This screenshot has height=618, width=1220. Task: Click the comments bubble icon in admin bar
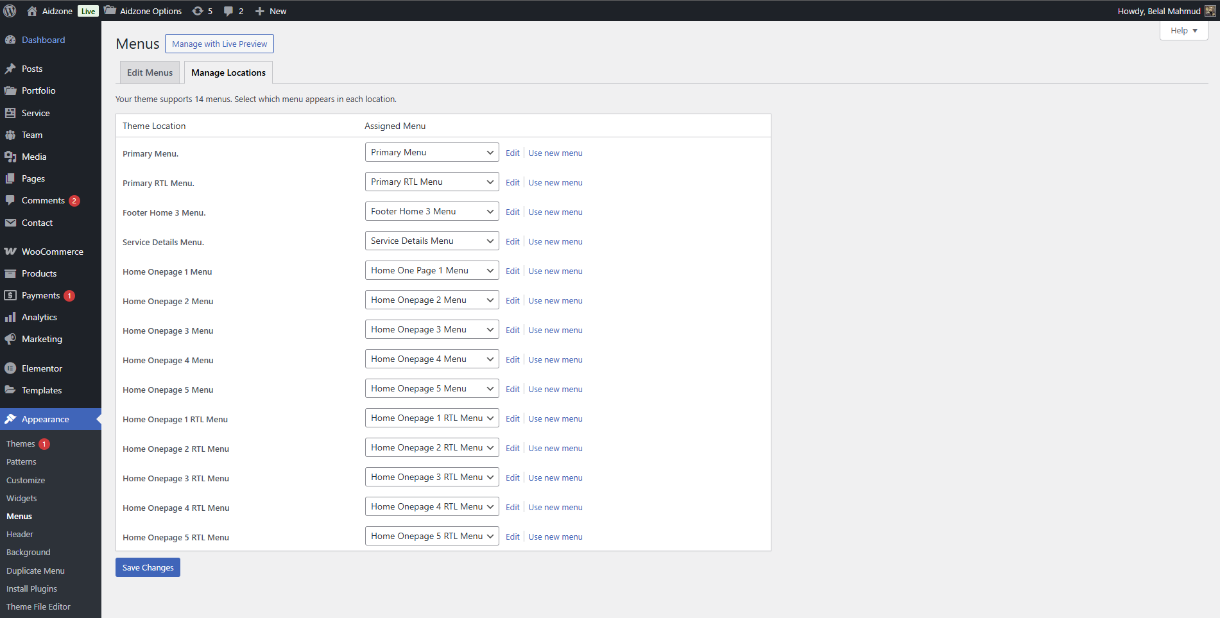[x=228, y=11]
